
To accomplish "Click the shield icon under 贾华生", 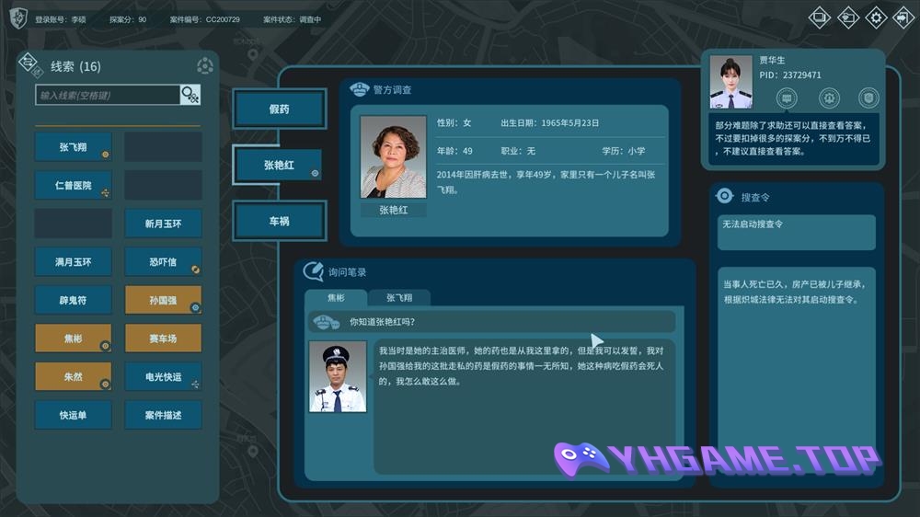I will tap(868, 97).
